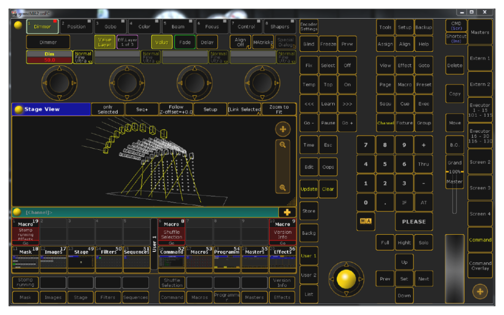
Task: Click the Encoder Settings button
Action: click(308, 27)
